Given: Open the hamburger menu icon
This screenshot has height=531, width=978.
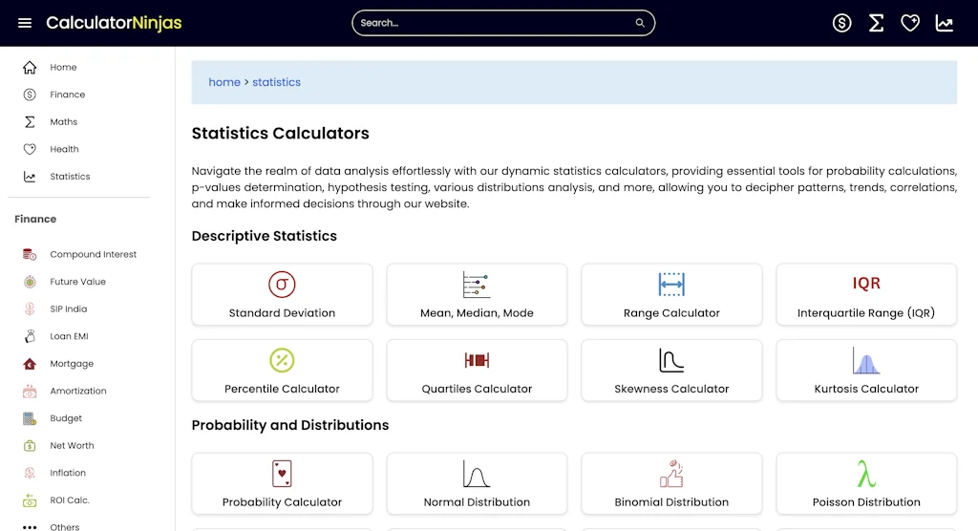Looking at the screenshot, I should 25,23.
